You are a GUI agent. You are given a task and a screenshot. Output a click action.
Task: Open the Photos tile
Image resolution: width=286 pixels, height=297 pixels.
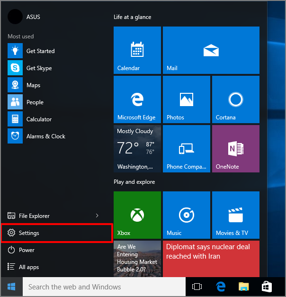[187, 99]
